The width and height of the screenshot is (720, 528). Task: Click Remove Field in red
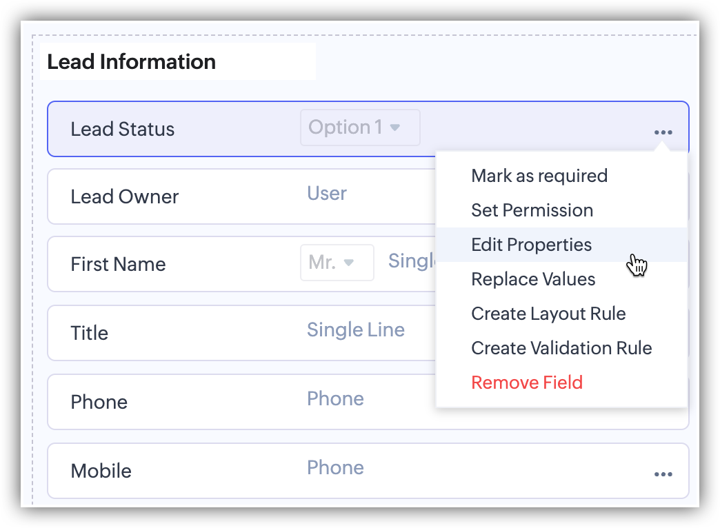pos(527,383)
